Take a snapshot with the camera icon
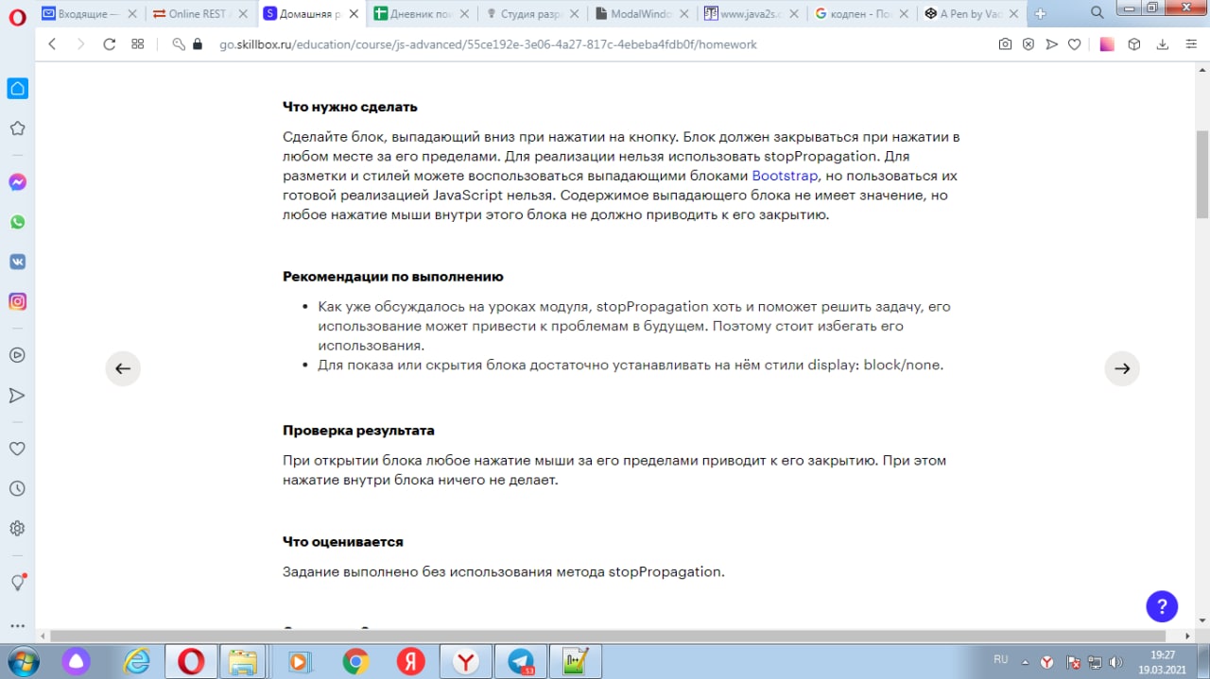 [x=1005, y=44]
